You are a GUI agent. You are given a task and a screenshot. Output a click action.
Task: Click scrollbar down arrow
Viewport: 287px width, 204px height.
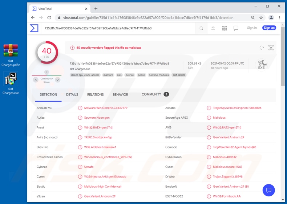(x=283, y=200)
